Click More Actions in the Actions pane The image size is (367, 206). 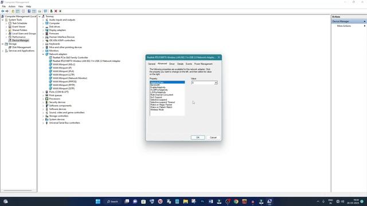tap(344, 26)
